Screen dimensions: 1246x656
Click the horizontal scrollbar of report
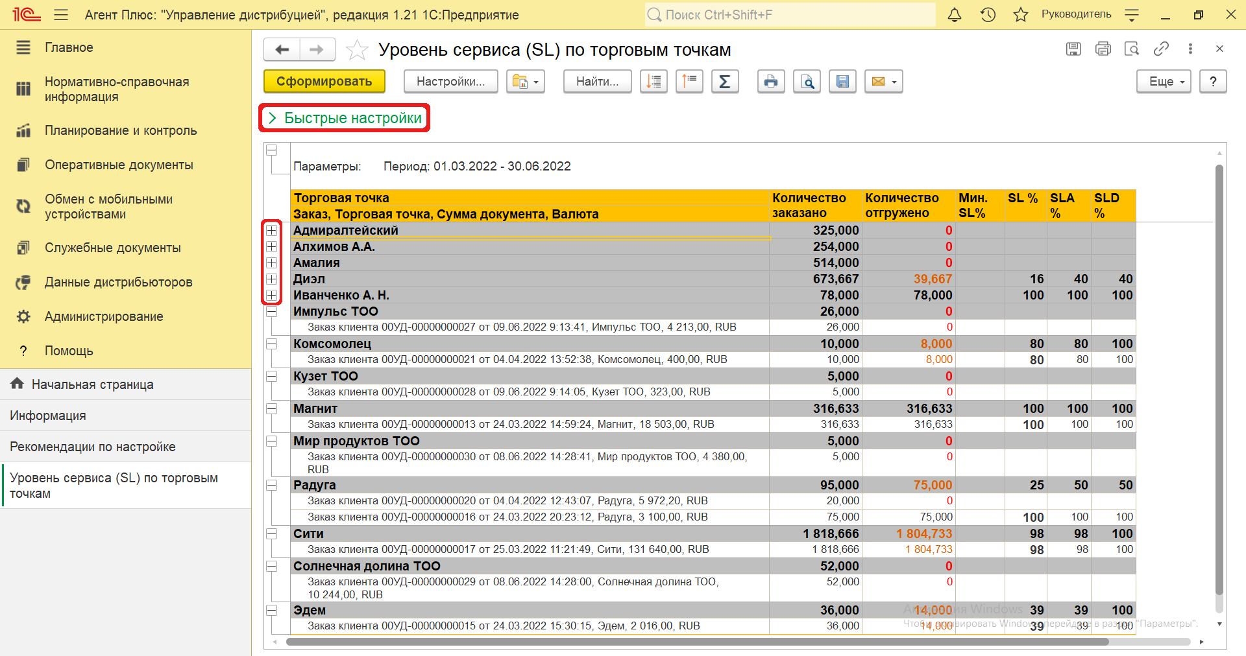point(697,642)
